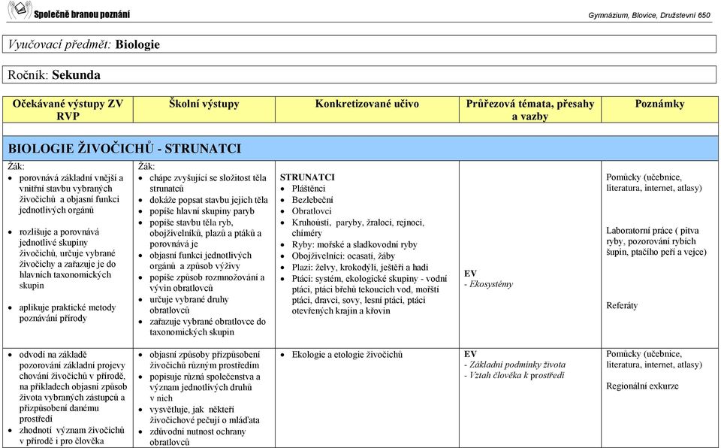
Task: Select column header 'Konkretizované učivo'
Action: 367,104
